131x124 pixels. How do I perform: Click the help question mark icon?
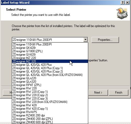pos(123,3)
